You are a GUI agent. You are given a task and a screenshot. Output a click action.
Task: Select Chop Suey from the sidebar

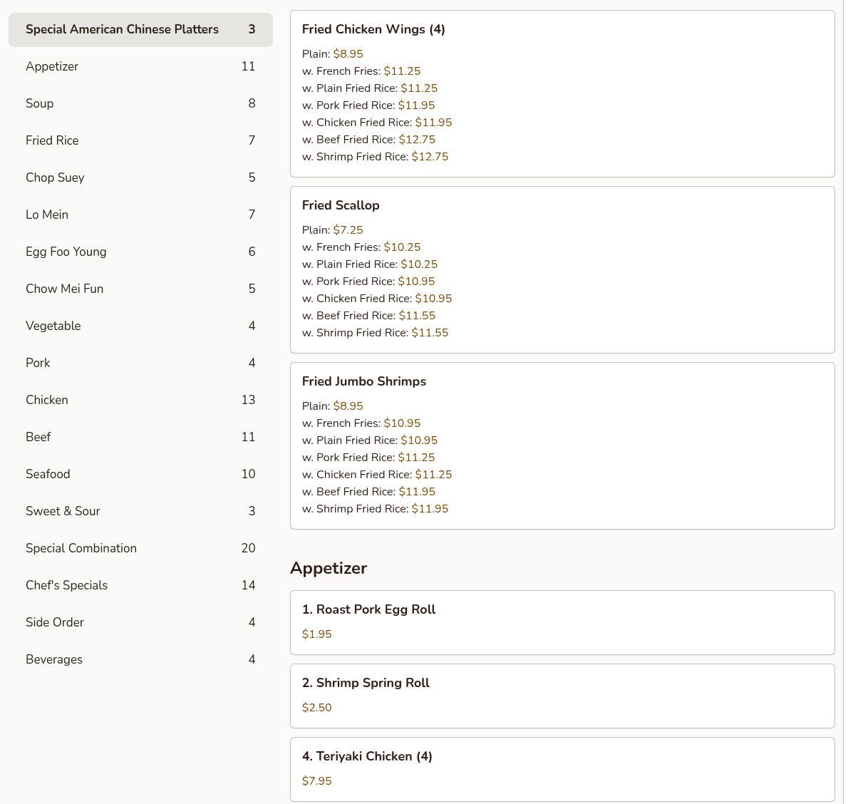(140, 177)
